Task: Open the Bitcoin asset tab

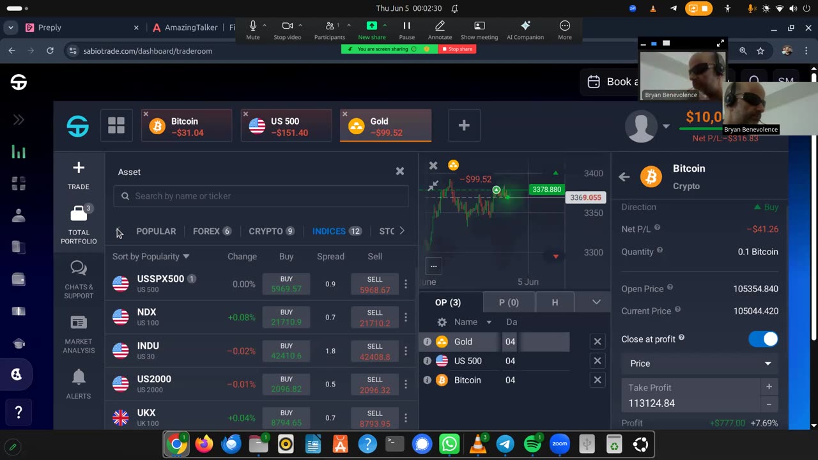Action: point(187,126)
